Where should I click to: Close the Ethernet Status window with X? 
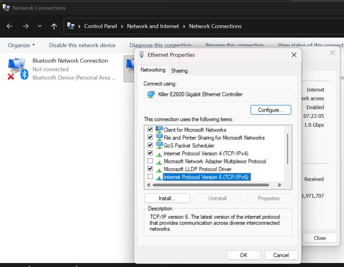332,52
